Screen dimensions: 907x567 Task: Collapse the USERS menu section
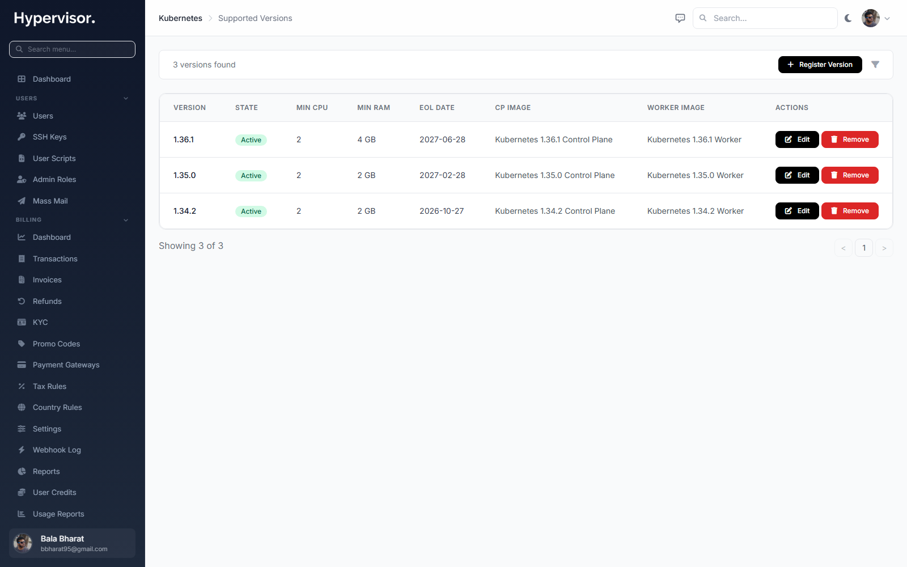pyautogui.click(x=126, y=98)
